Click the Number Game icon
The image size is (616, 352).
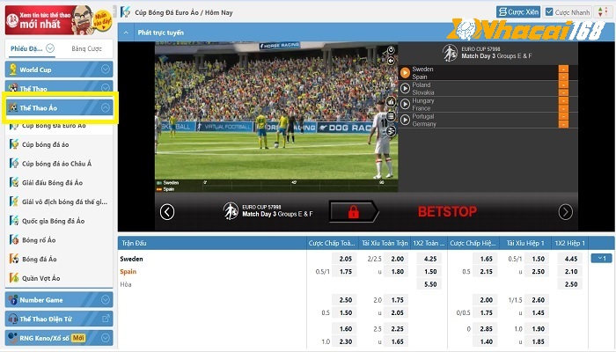click(x=13, y=300)
